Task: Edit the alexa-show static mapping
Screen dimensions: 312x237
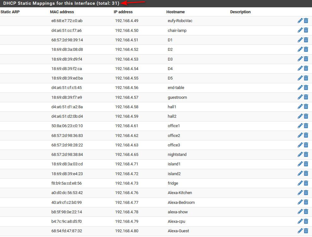Action: pyautogui.click(x=300, y=211)
